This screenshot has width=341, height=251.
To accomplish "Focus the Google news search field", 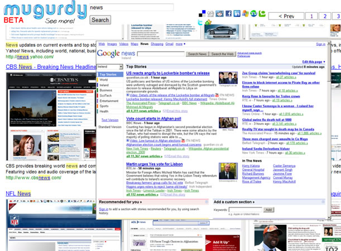I will [x=161, y=54].
